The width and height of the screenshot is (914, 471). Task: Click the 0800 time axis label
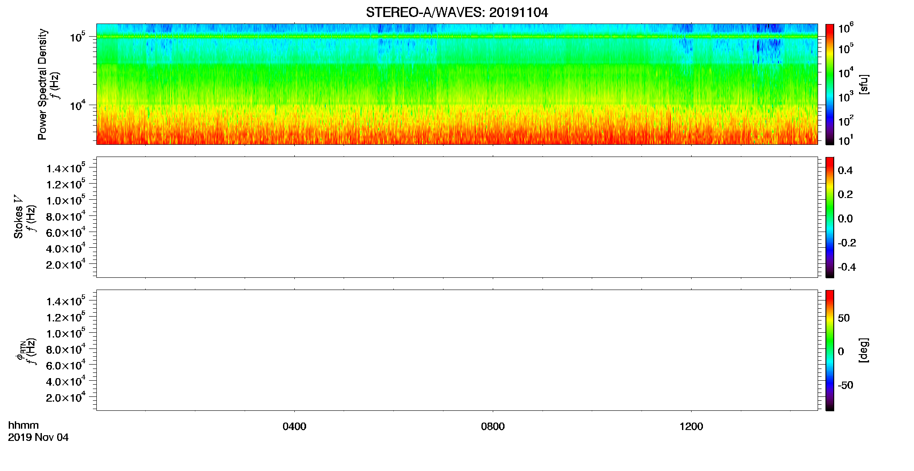(493, 427)
